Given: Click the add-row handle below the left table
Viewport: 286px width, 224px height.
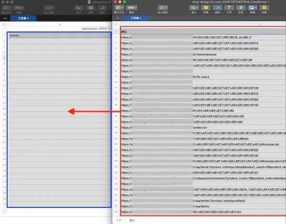Looking at the screenshot, I should point(4,211).
